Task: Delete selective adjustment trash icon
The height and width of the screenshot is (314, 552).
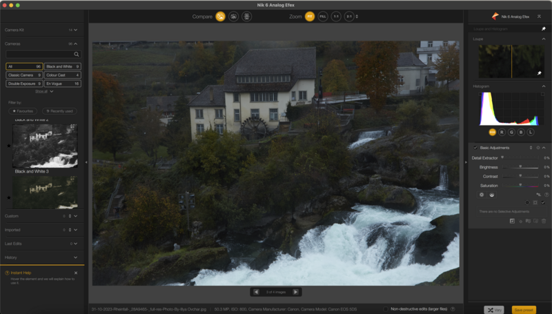Action: tap(544, 221)
